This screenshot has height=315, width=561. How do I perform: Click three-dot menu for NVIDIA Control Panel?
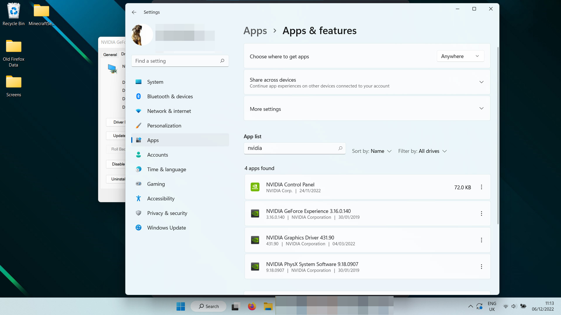point(481,187)
